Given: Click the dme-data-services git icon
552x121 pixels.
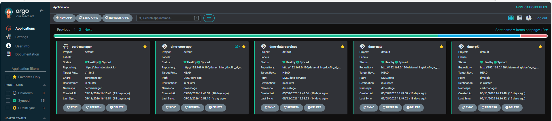Looking at the screenshot, I should 263,46.
